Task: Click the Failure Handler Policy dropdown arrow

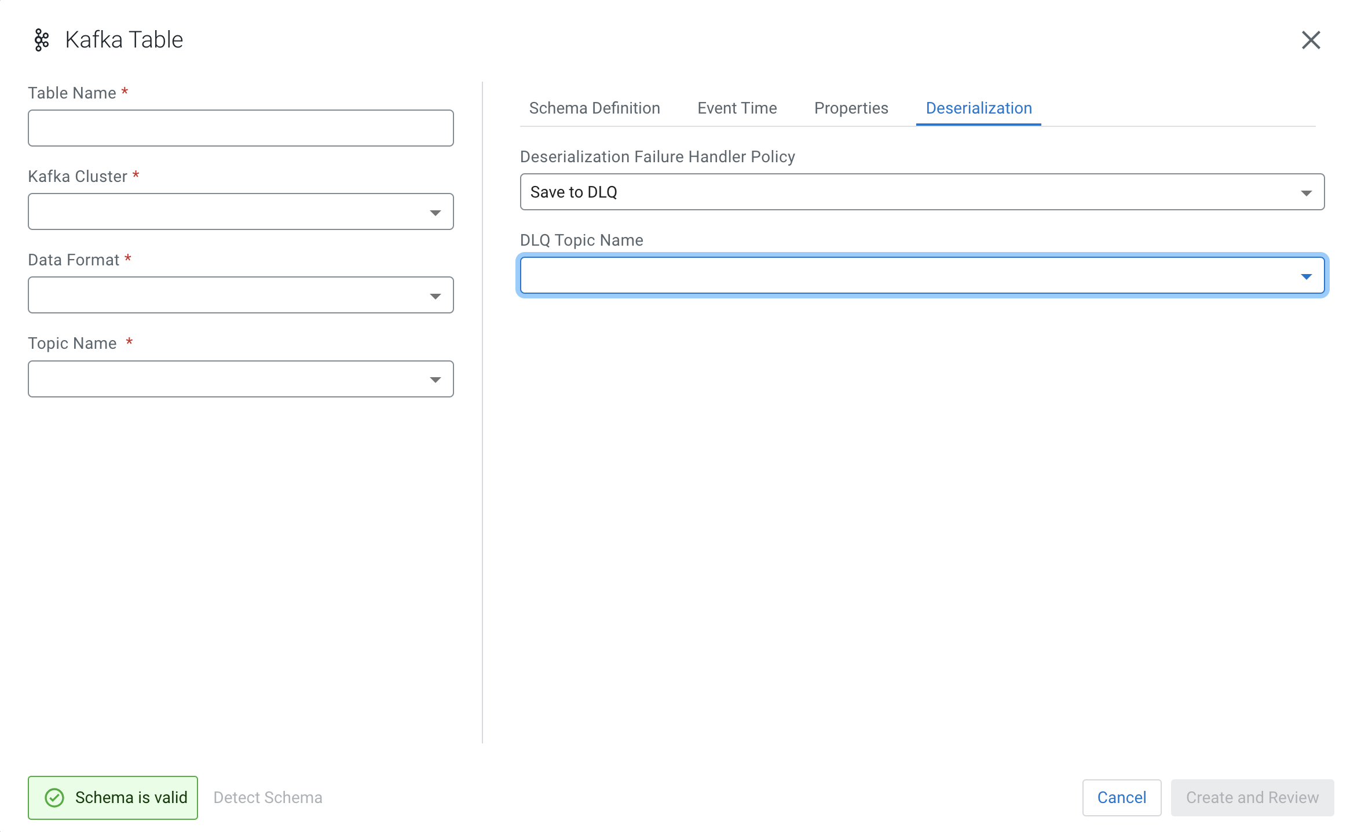Action: tap(1306, 192)
